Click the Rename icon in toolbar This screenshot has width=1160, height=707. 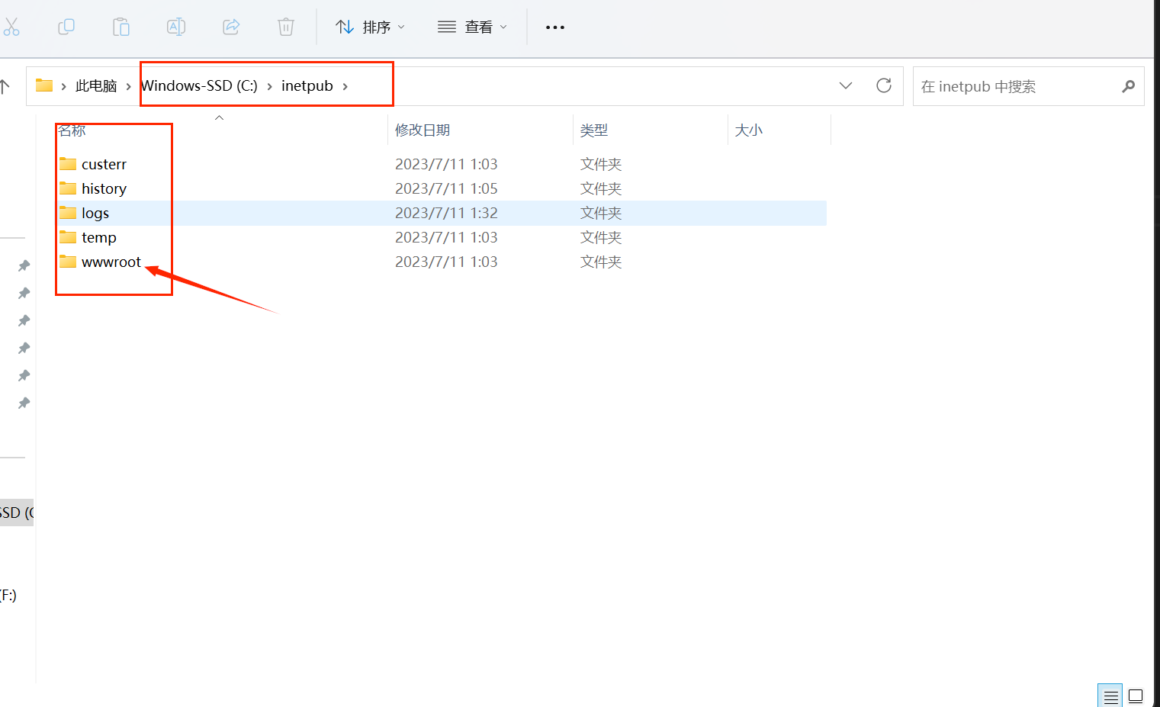[176, 27]
